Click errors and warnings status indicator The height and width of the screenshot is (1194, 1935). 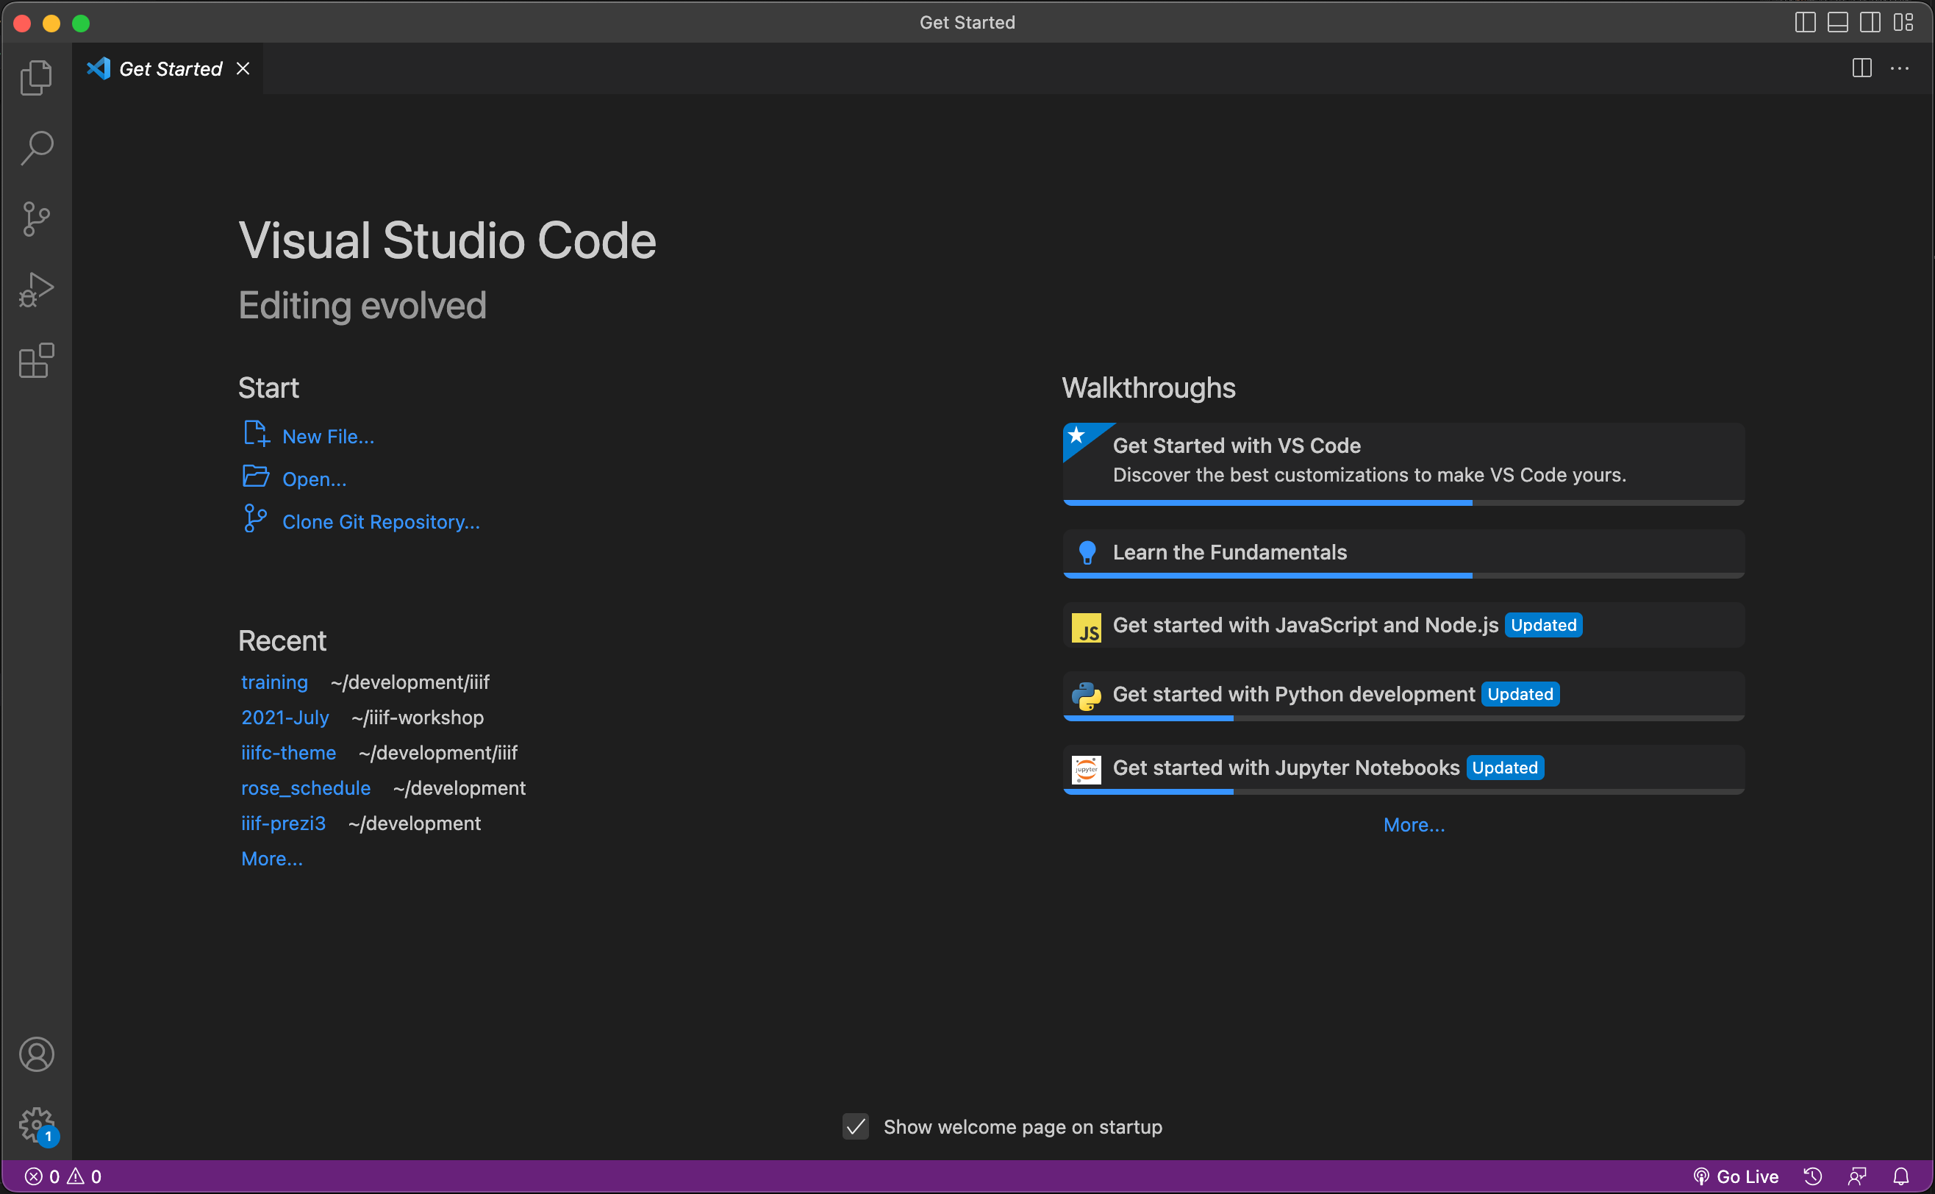point(62,1176)
